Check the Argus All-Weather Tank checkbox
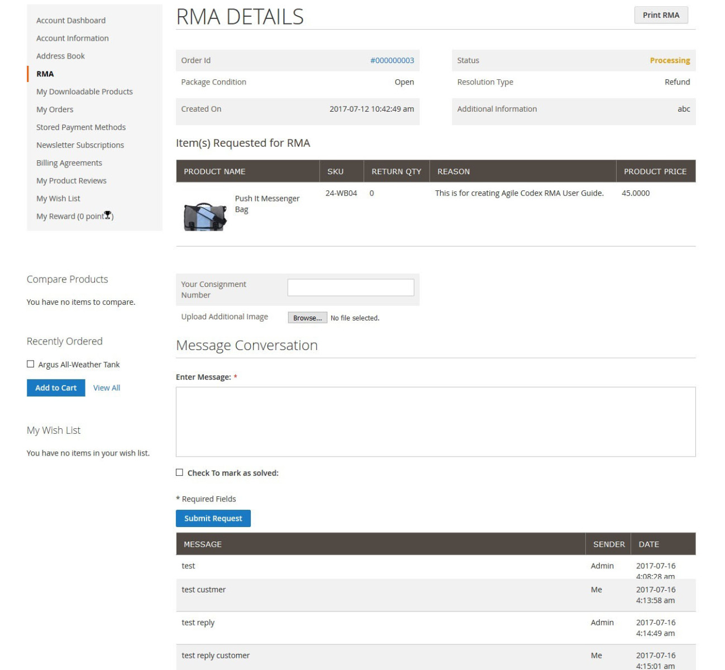725x670 pixels. click(31, 364)
